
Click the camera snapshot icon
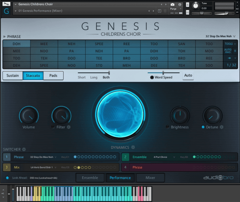tap(172, 4)
